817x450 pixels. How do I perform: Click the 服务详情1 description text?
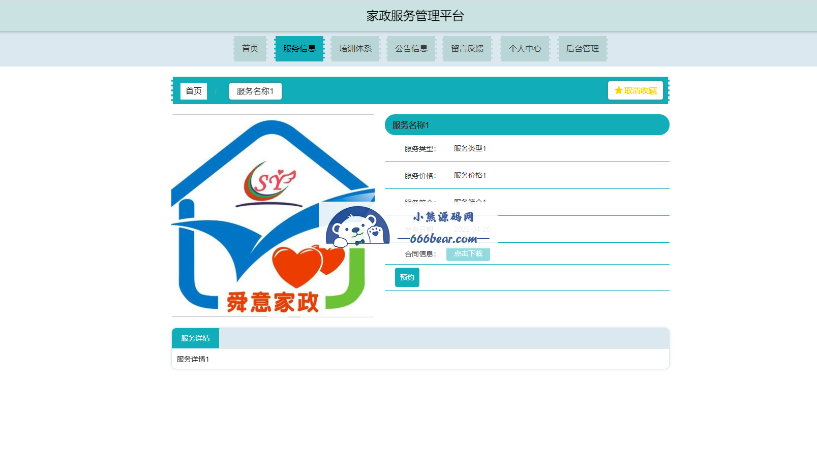click(x=193, y=359)
